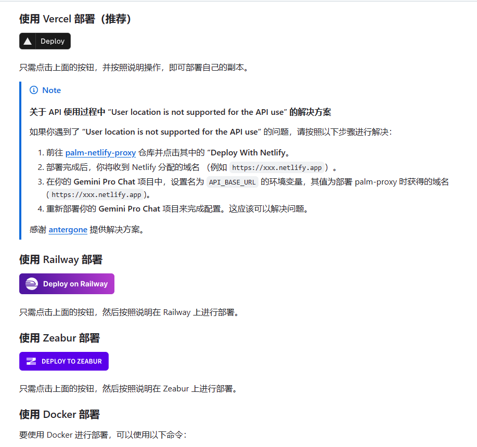The height and width of the screenshot is (447, 477).
Task: Click the 在 Railway 上进行部署 sentence
Action: 128,312
